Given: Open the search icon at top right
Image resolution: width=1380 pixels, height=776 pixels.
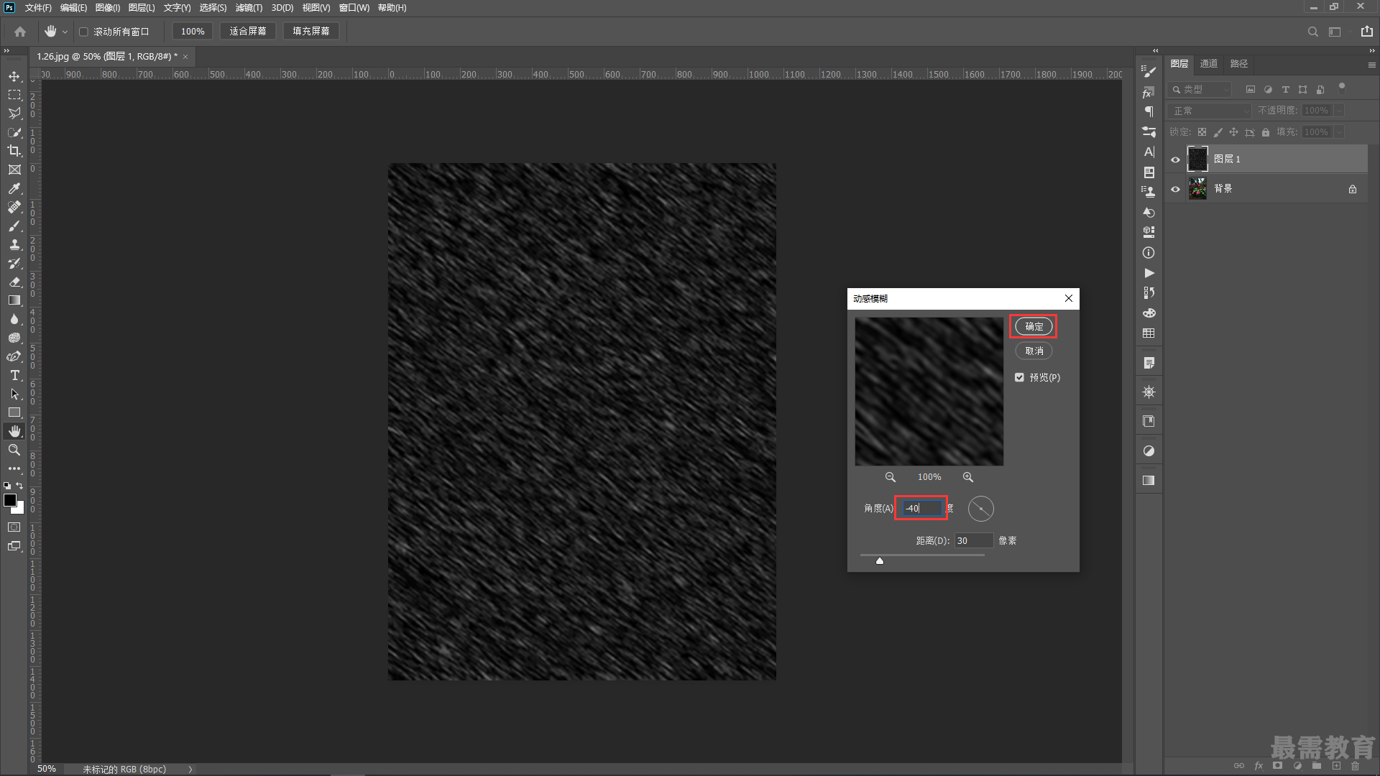Looking at the screenshot, I should tap(1312, 32).
